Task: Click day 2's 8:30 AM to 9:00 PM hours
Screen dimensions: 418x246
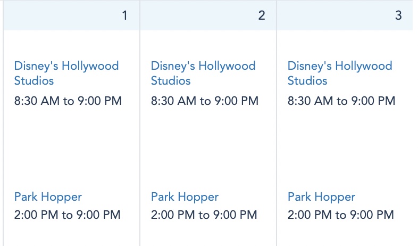Action: point(204,101)
